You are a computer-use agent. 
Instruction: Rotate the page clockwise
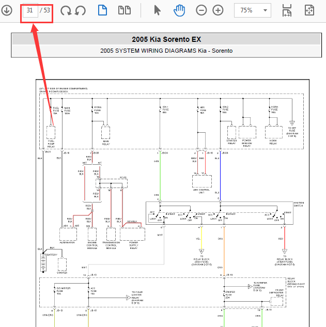66,10
